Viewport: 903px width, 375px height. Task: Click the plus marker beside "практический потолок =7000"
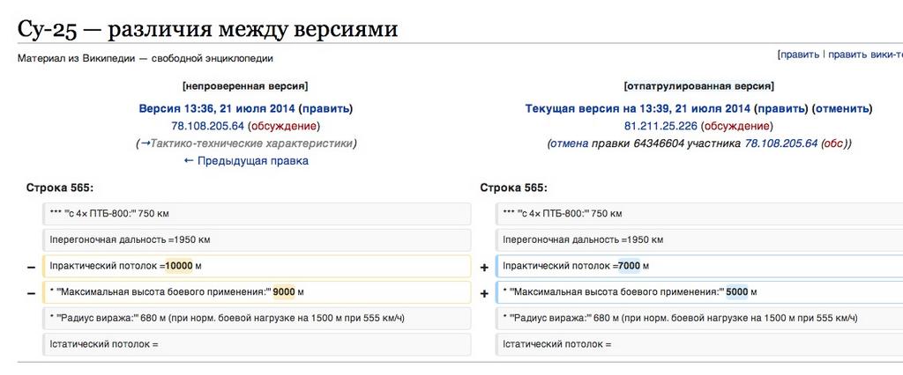483,267
